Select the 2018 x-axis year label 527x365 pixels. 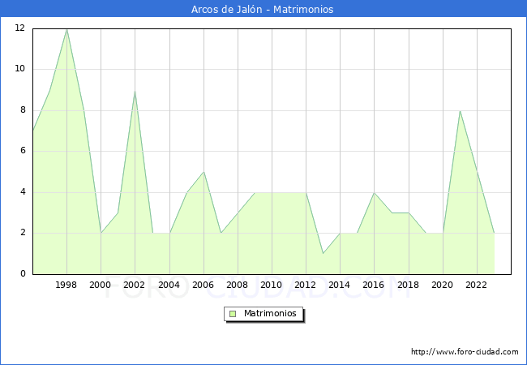(x=408, y=285)
